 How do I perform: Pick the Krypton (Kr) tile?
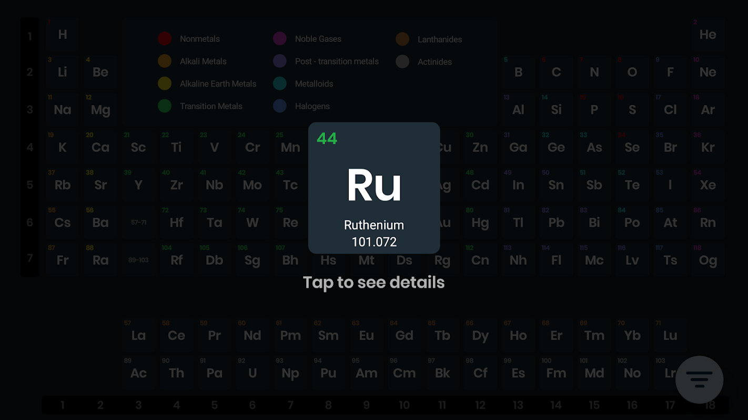click(x=708, y=148)
